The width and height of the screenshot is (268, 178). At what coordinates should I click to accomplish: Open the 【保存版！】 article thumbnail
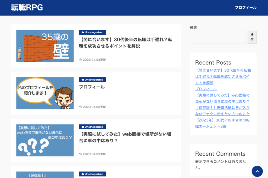point(45,175)
